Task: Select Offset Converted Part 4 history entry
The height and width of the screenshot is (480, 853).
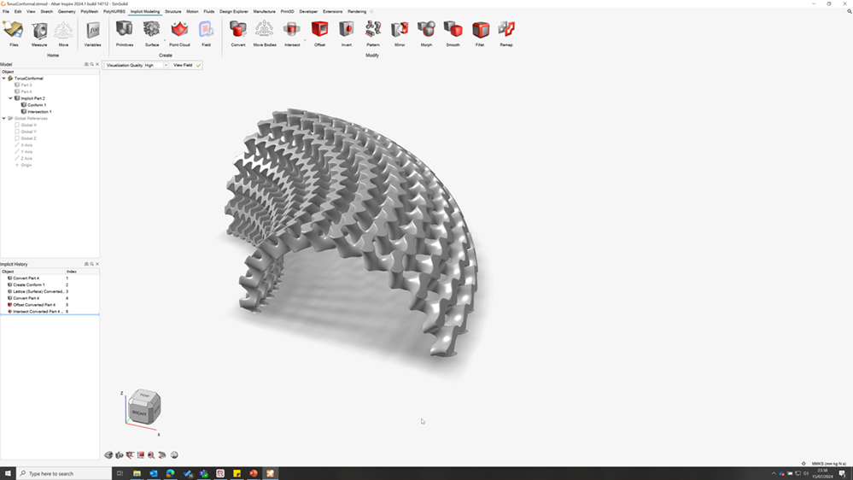Action: click(x=34, y=305)
